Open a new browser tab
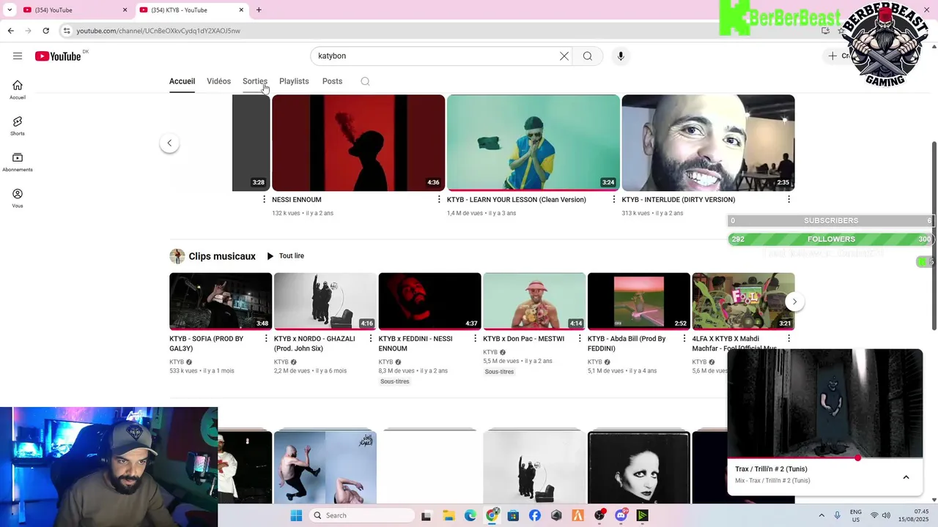This screenshot has width=938, height=527. (x=259, y=10)
